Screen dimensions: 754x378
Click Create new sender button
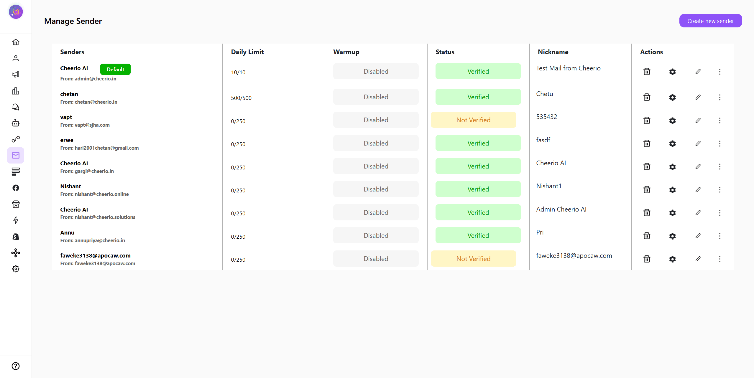pyautogui.click(x=710, y=21)
